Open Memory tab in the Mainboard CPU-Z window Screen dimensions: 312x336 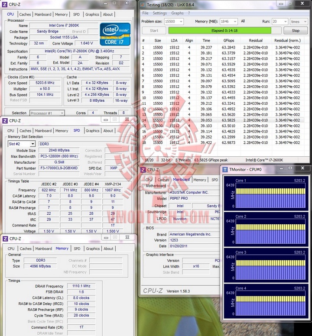tap(200, 180)
